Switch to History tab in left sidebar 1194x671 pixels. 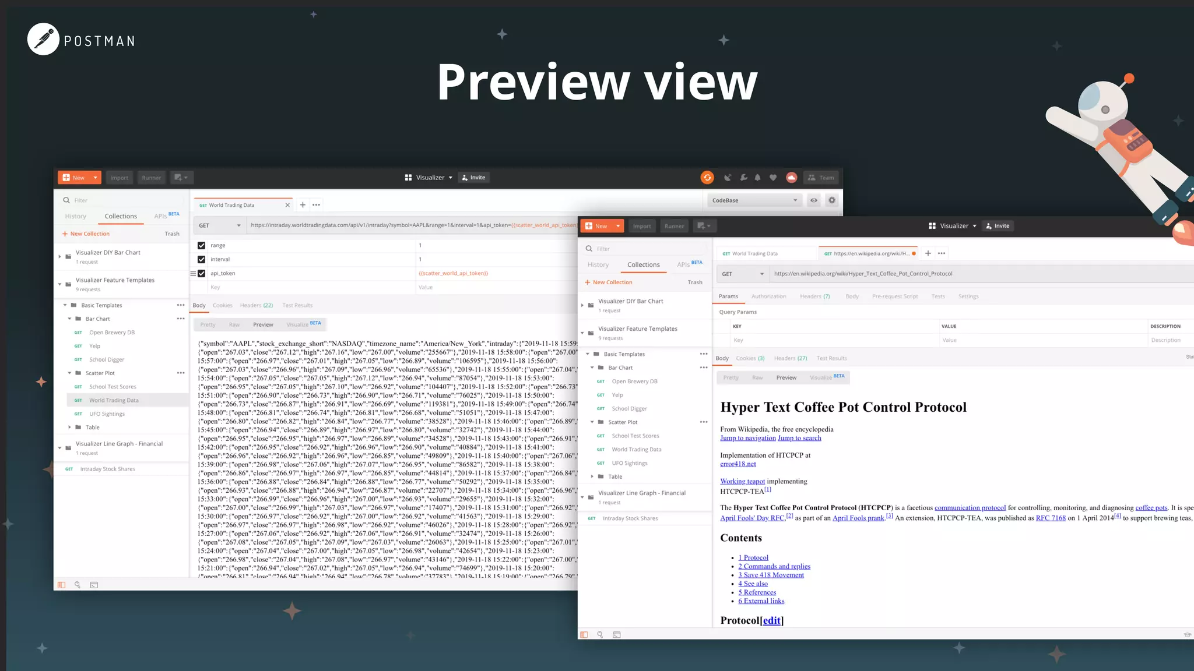pos(75,216)
